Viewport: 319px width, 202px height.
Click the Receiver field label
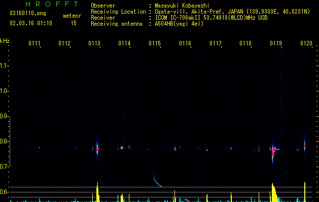[x=103, y=18]
